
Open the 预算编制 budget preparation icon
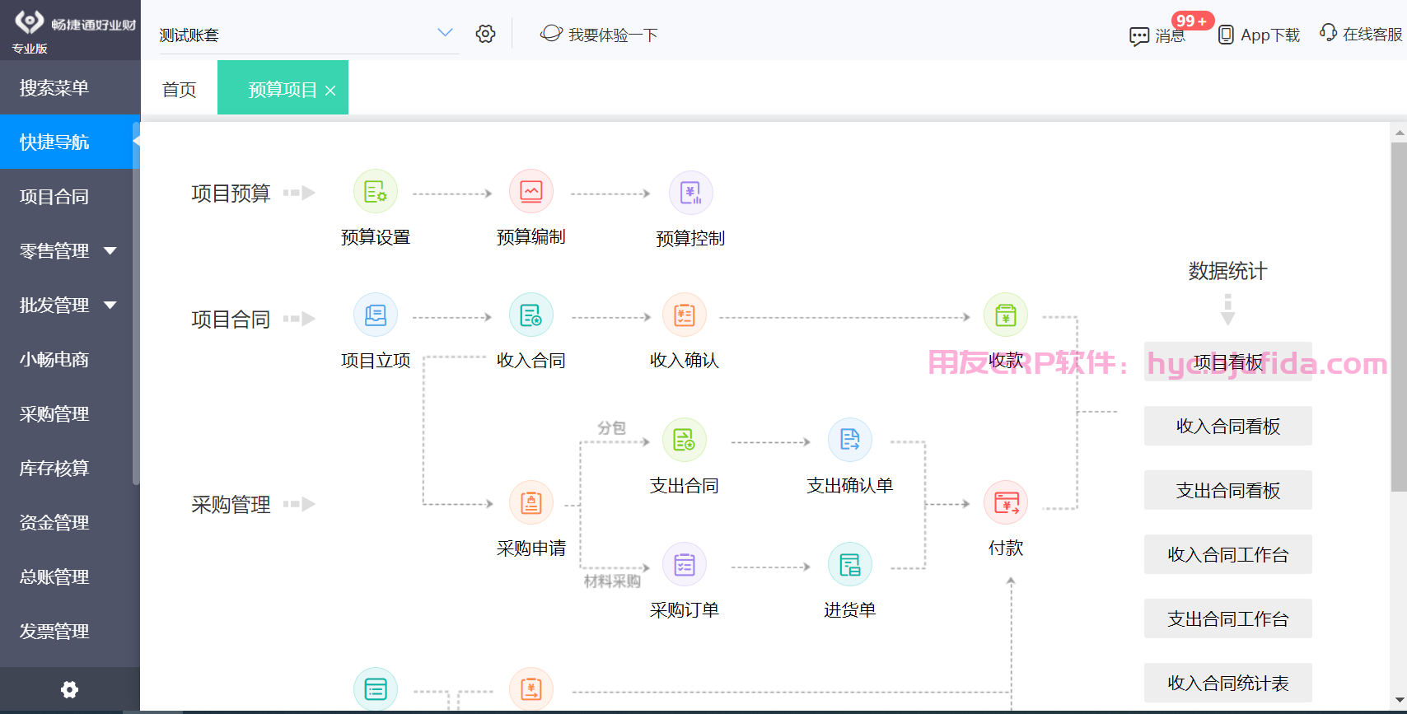click(x=531, y=192)
